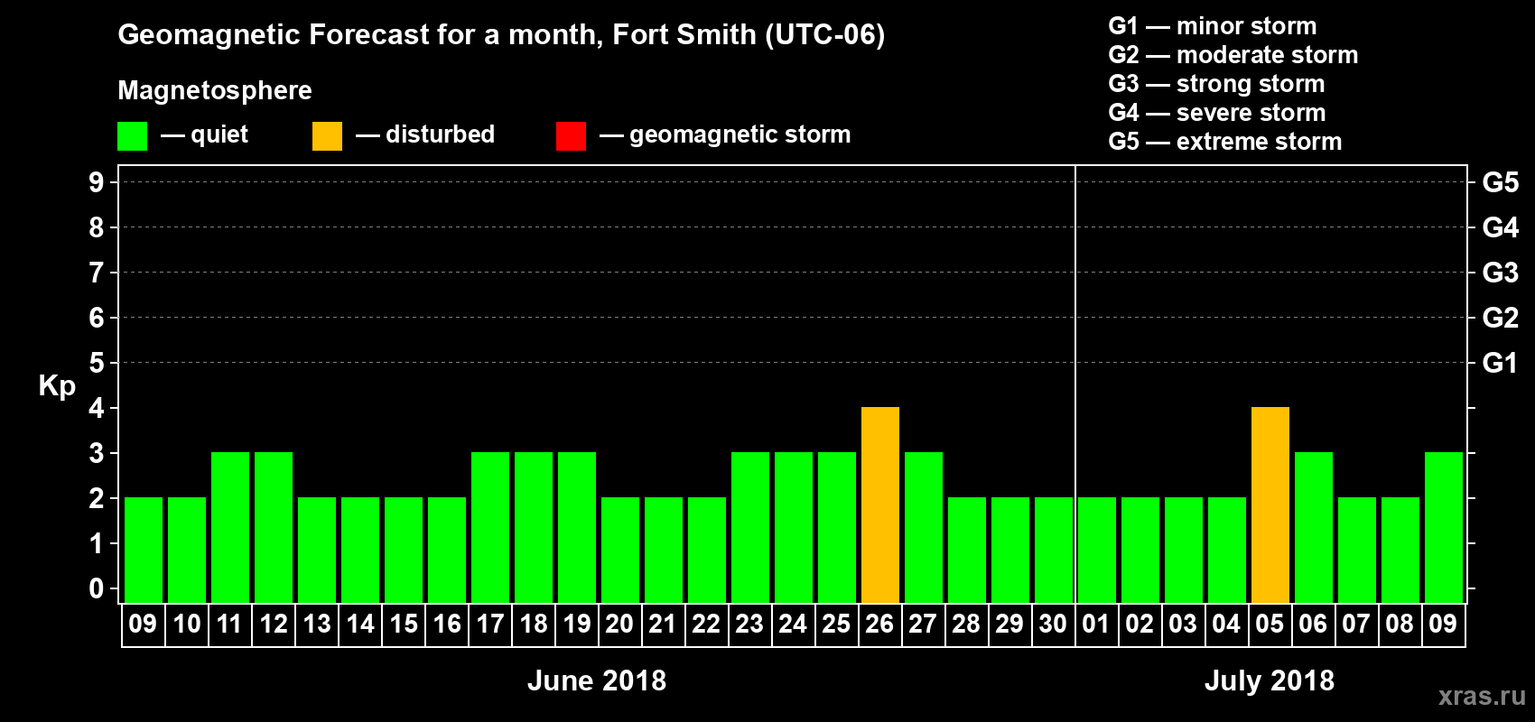
Task: Click the G5 label on the right axis
Action: 1501,182
